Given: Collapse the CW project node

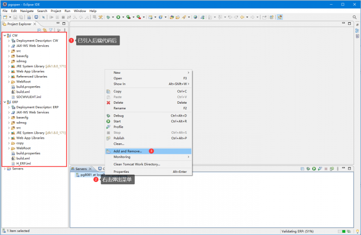Looking at the screenshot, I should click(x=5, y=35).
